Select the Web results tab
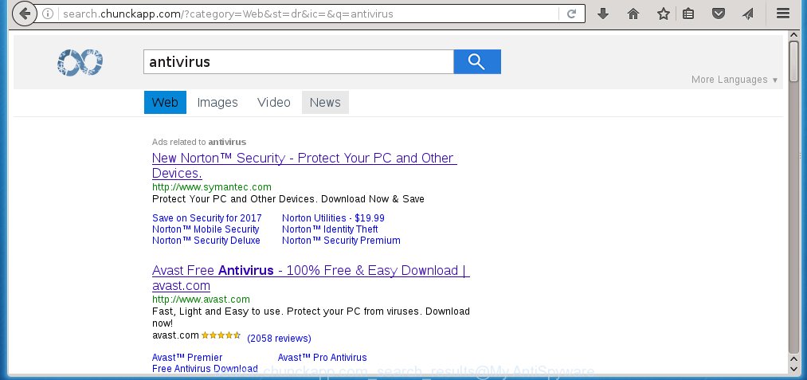Viewport: 807px width, 380px height. click(x=165, y=103)
